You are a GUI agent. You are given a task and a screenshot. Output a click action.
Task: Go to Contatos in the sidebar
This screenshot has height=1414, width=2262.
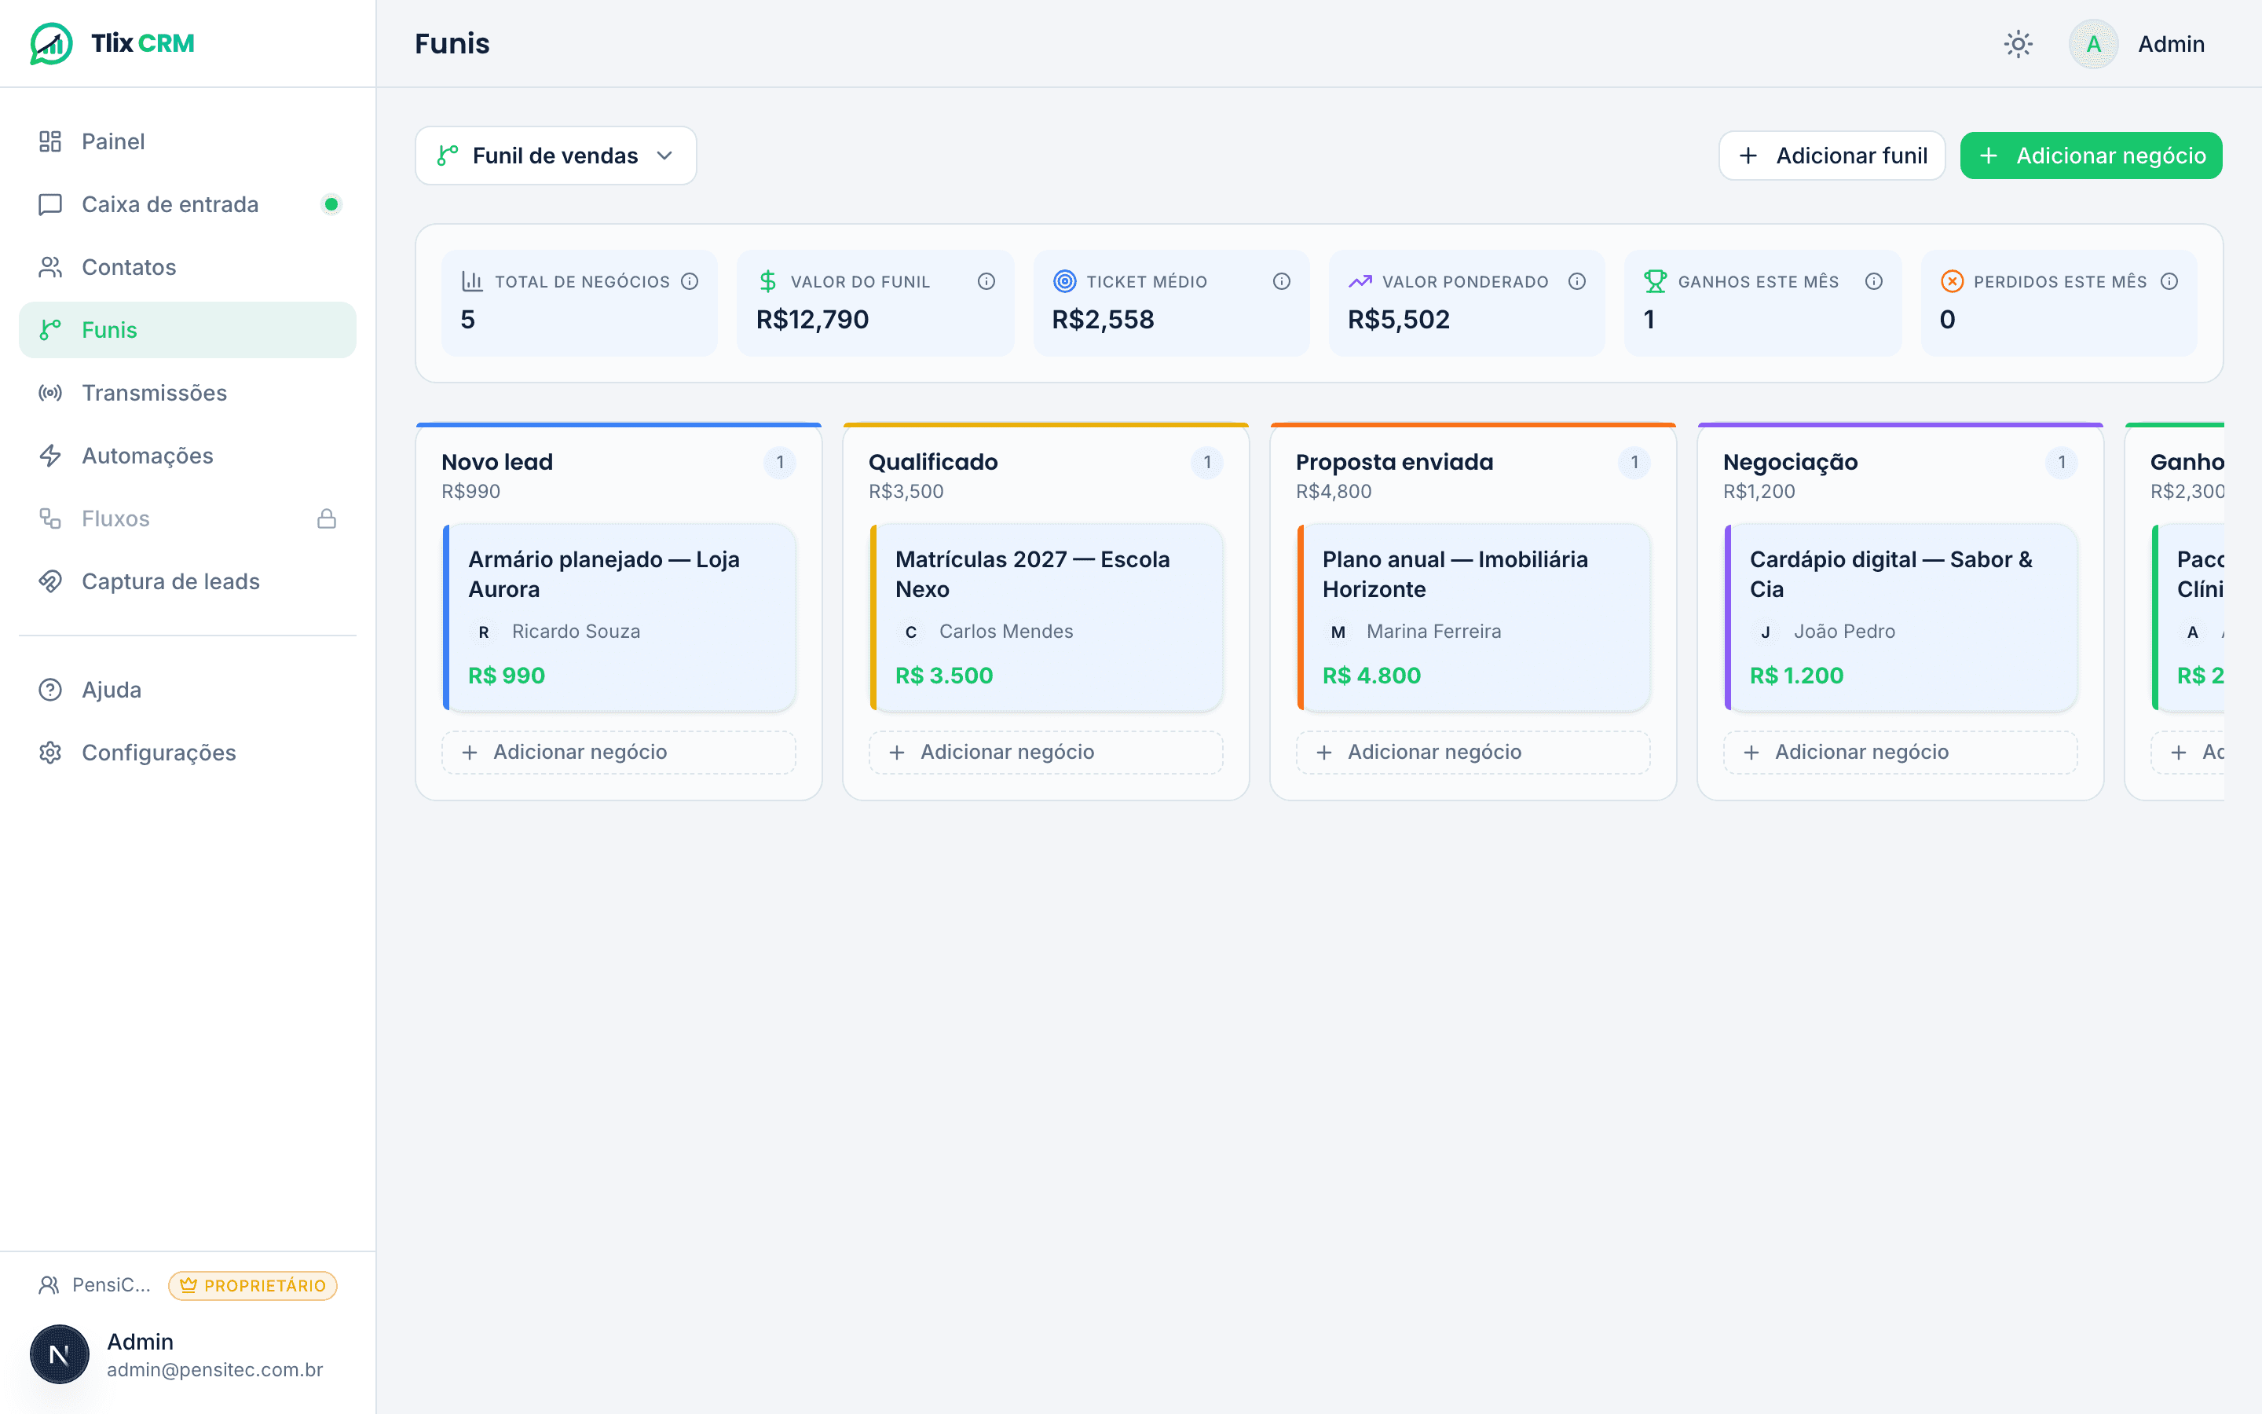[187, 266]
